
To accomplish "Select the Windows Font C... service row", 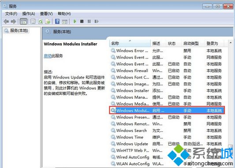I will [x=167, y=77].
